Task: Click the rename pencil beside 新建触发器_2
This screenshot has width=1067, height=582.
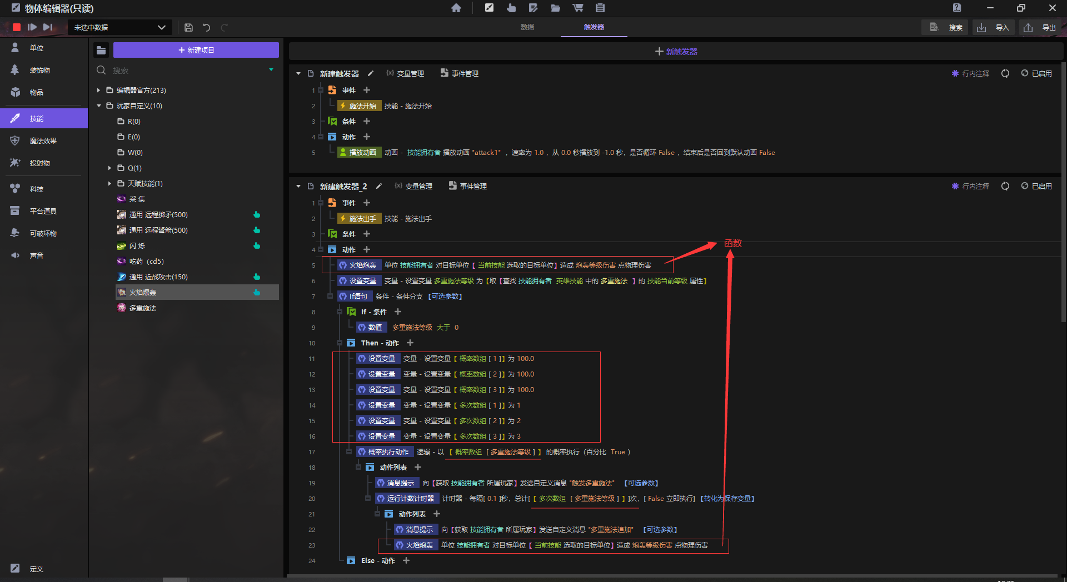Action: 379,186
